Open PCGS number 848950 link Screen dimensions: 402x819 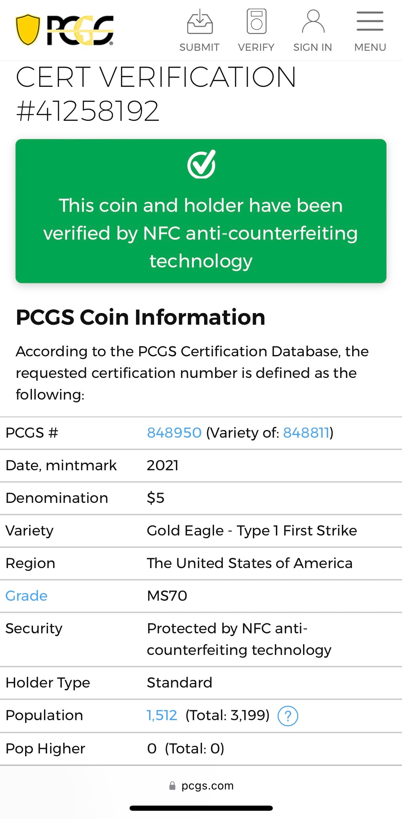click(x=174, y=433)
